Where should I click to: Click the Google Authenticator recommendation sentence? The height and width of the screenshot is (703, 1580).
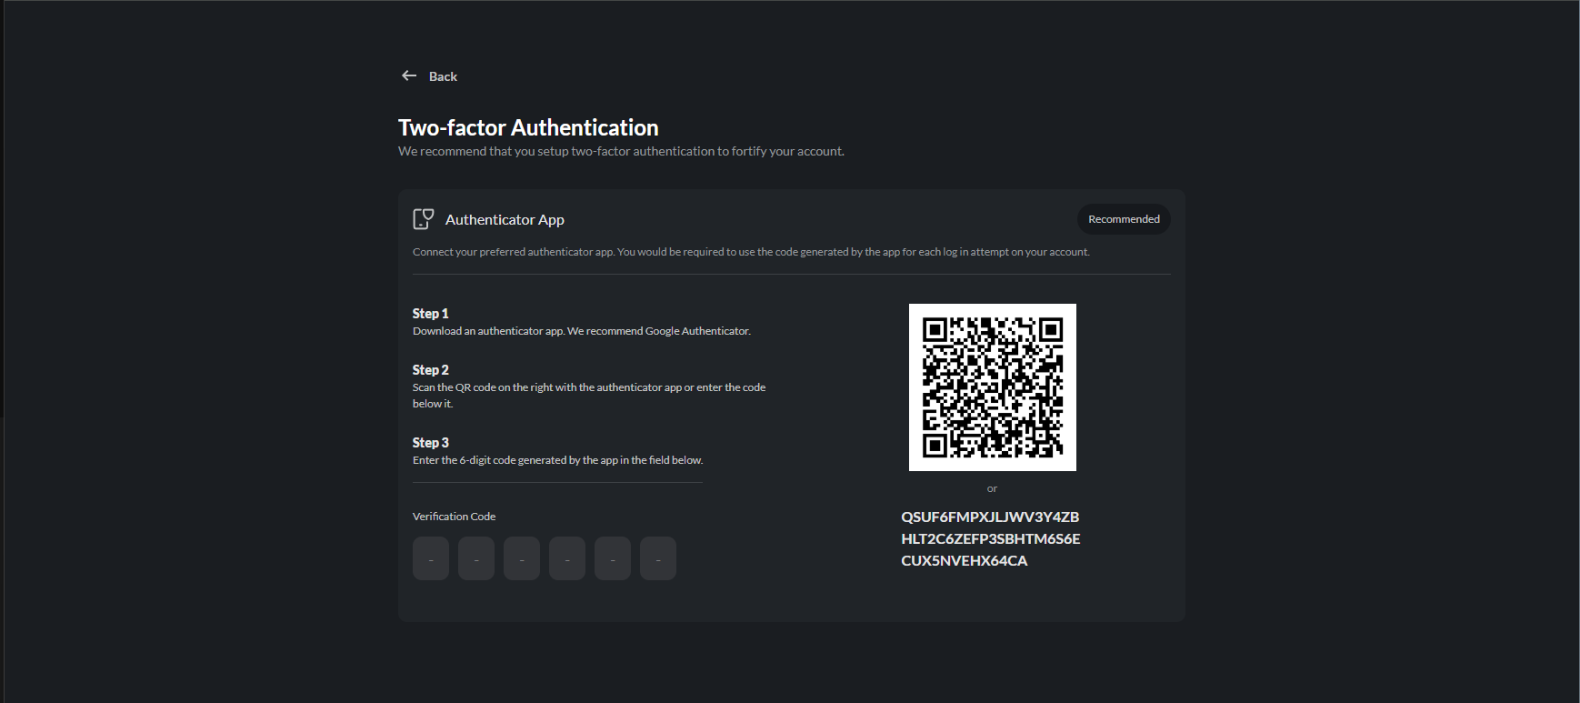point(582,331)
